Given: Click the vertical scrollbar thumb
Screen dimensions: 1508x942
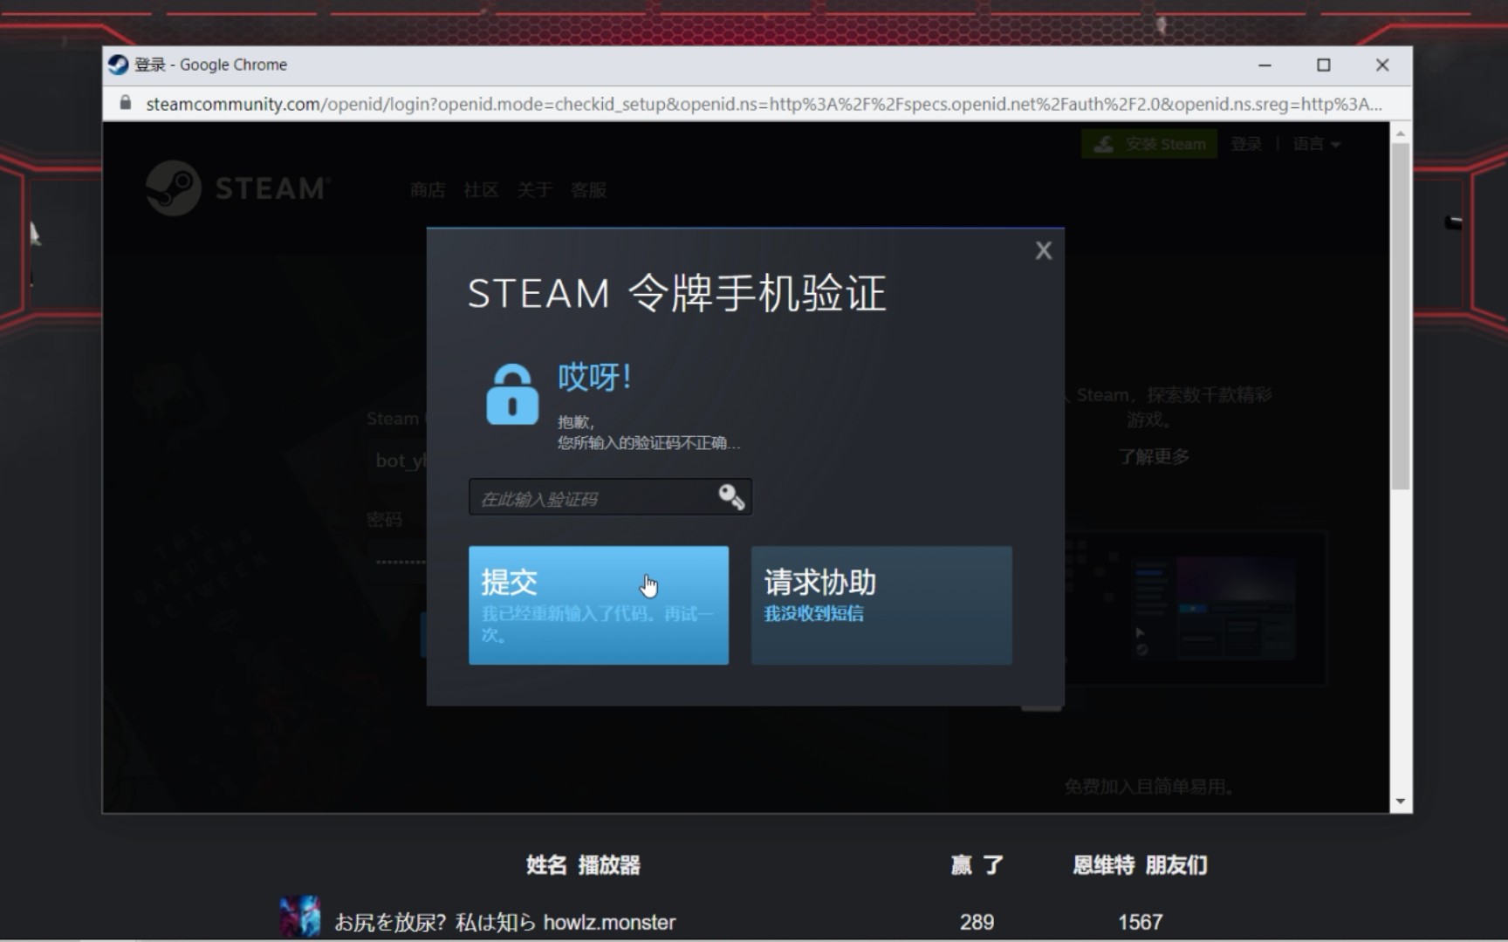Looking at the screenshot, I should [x=1400, y=316].
